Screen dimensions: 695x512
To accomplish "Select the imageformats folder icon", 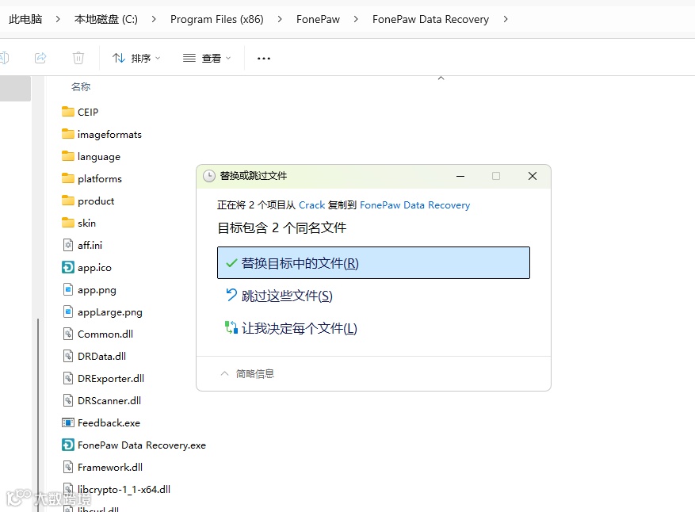I will [x=68, y=134].
